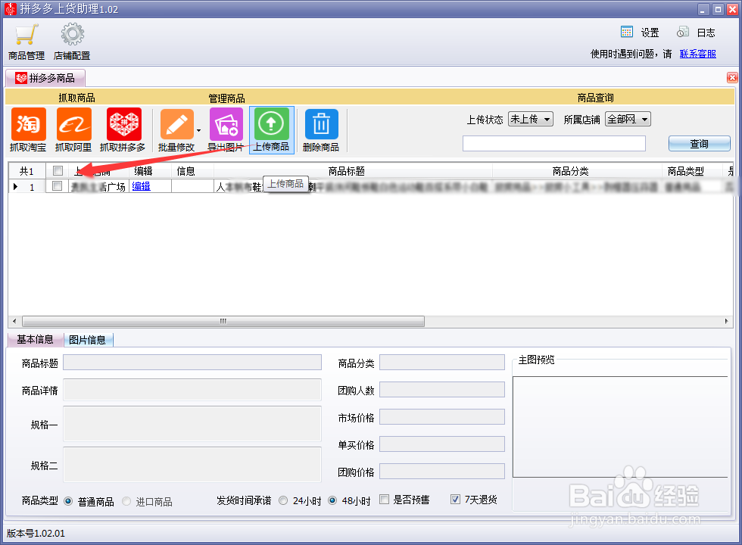742x545 pixels.
Task: Click the 团购人数 input field
Action: (x=442, y=390)
